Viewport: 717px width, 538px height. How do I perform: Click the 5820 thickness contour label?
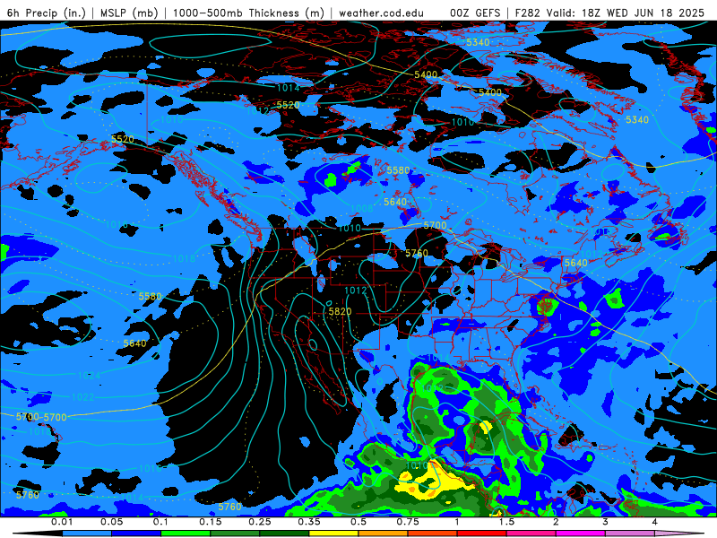(x=340, y=311)
